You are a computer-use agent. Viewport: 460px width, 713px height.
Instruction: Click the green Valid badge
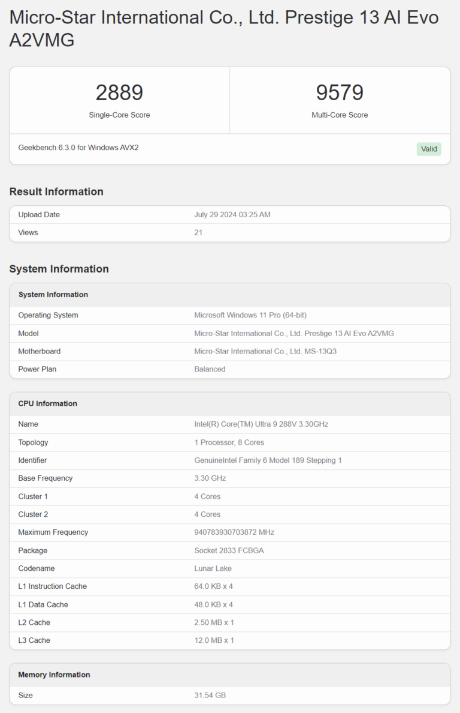click(429, 149)
